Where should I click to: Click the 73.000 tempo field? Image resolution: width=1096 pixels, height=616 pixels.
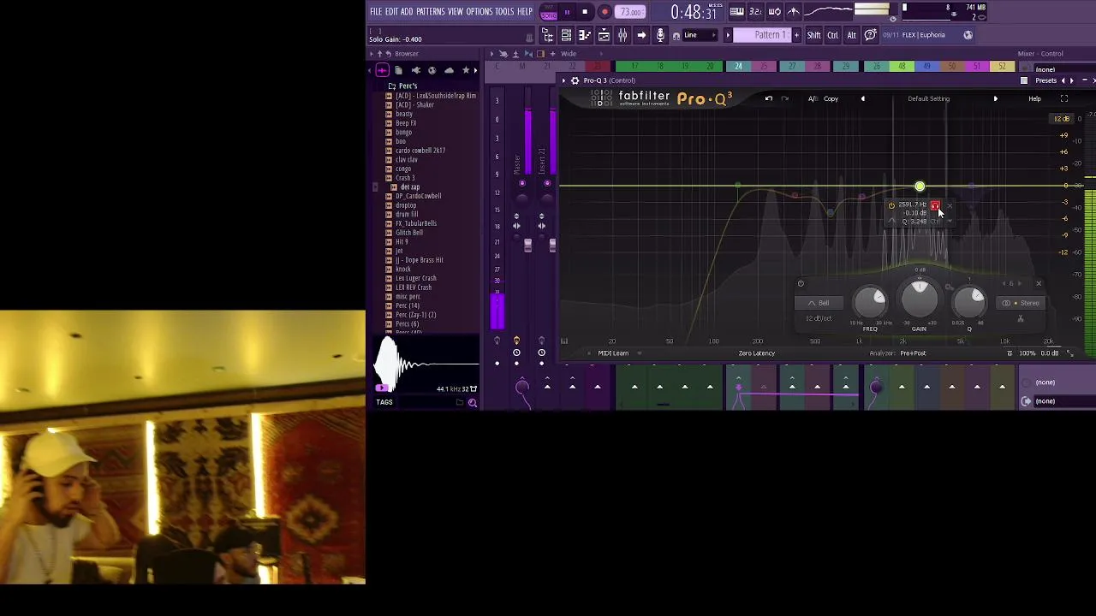(x=631, y=12)
